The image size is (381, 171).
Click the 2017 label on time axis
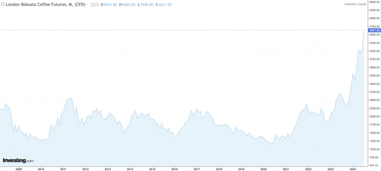(197, 169)
